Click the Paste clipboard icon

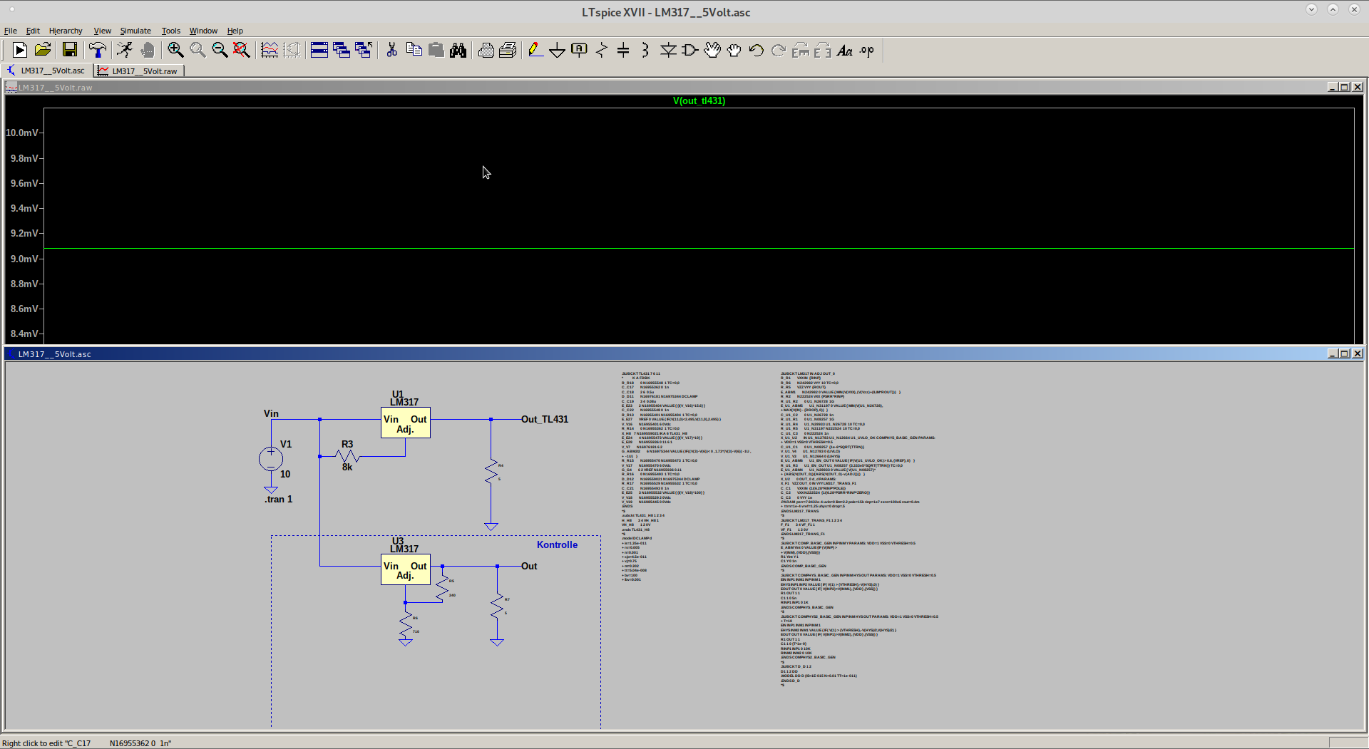click(436, 50)
